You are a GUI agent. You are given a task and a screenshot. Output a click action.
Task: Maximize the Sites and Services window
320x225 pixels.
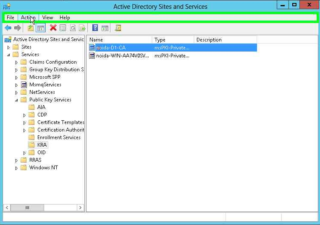coord(294,5)
